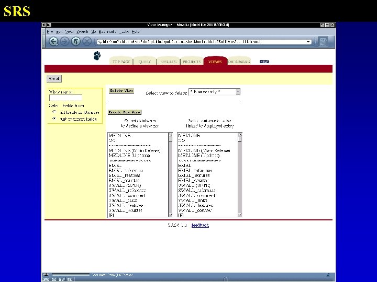Open the Mail envelope icon in status bar
The height and width of the screenshot is (282, 377).
pos(54,279)
